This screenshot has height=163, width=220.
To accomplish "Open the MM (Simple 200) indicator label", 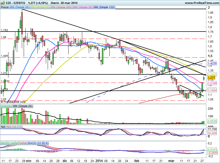I will (x=61, y=7).
